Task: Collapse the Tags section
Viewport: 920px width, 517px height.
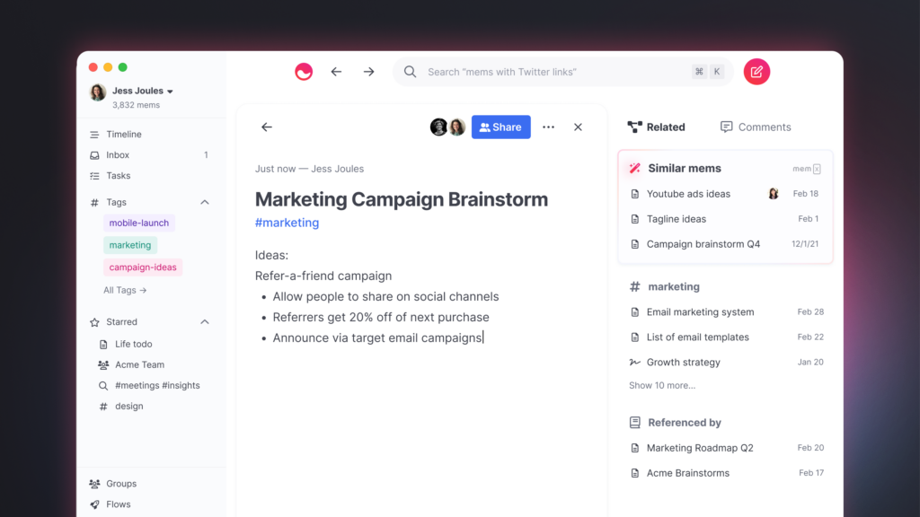Action: tap(204, 202)
